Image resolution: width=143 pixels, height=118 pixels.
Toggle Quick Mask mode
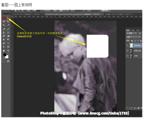pos(4,61)
